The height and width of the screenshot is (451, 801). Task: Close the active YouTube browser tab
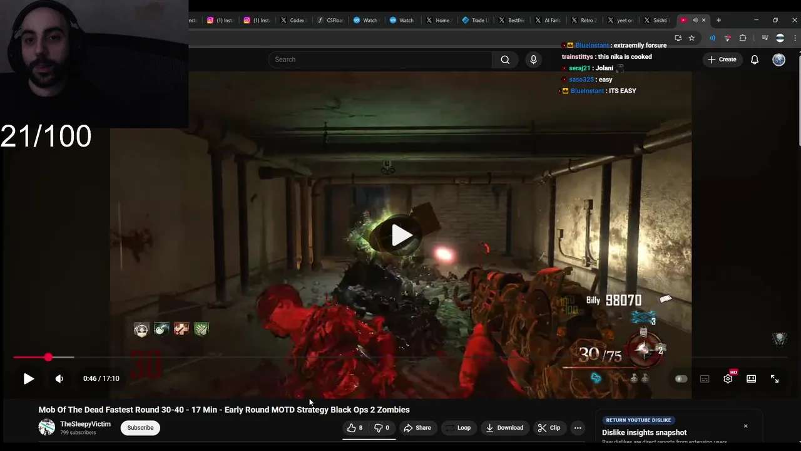tap(703, 20)
